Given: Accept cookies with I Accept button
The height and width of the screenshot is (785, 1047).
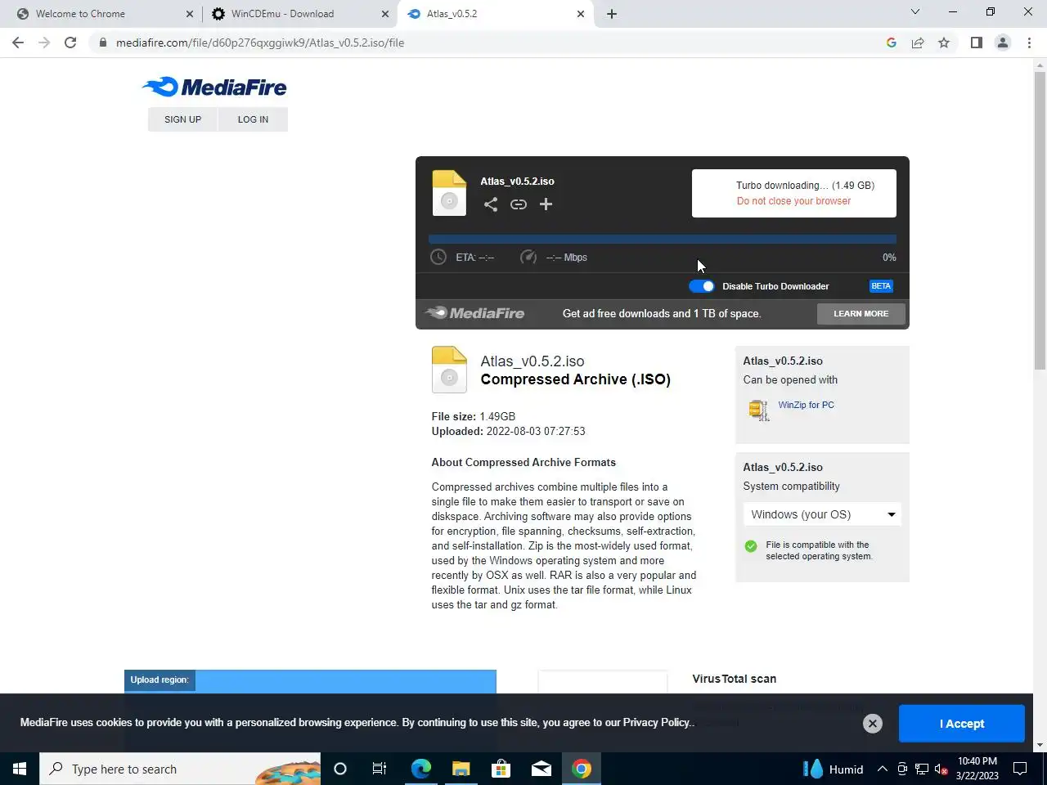Looking at the screenshot, I should (962, 724).
